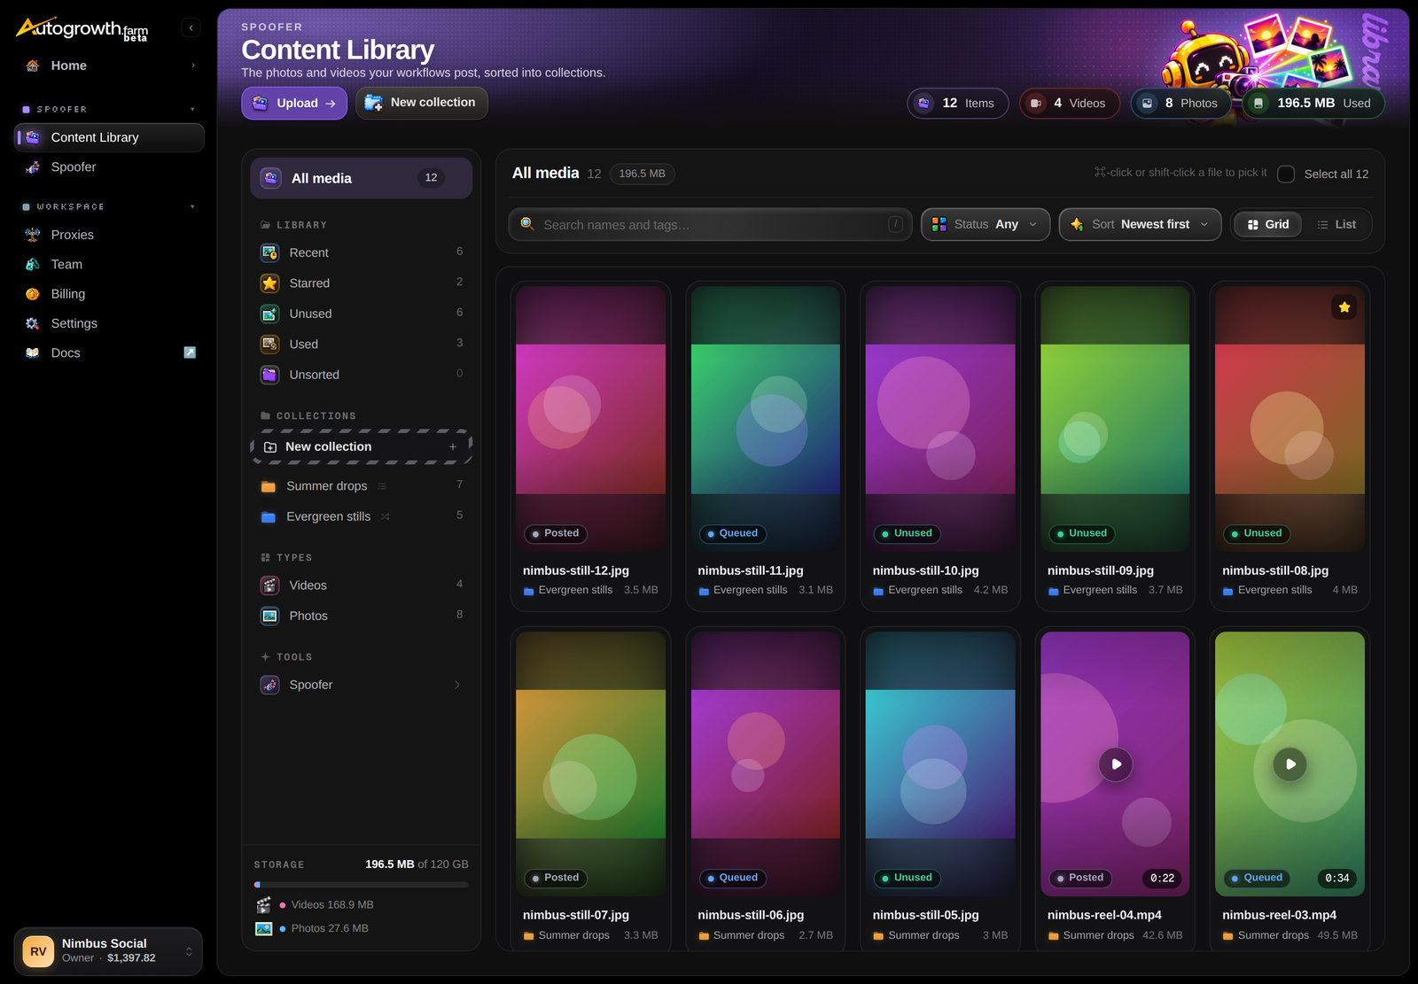This screenshot has width=1418, height=984.
Task: Expand the Spoofer tools chevron
Action: pyautogui.click(x=457, y=685)
